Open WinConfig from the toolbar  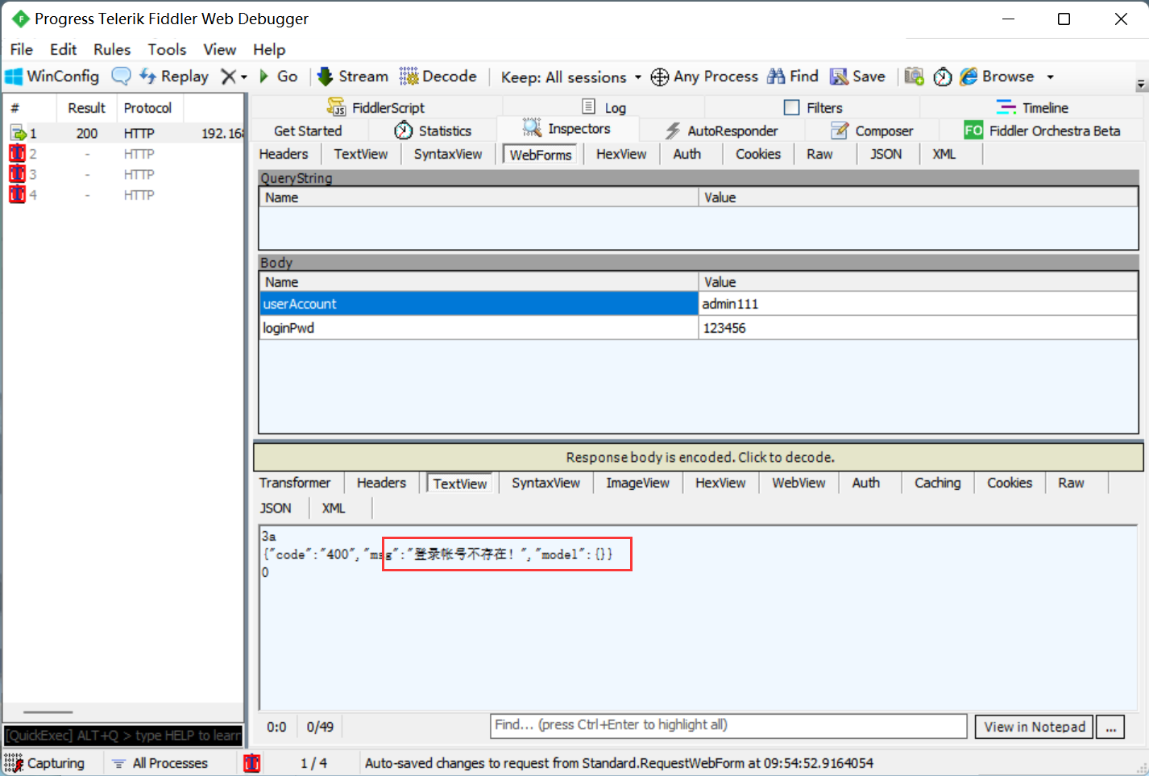coord(52,77)
